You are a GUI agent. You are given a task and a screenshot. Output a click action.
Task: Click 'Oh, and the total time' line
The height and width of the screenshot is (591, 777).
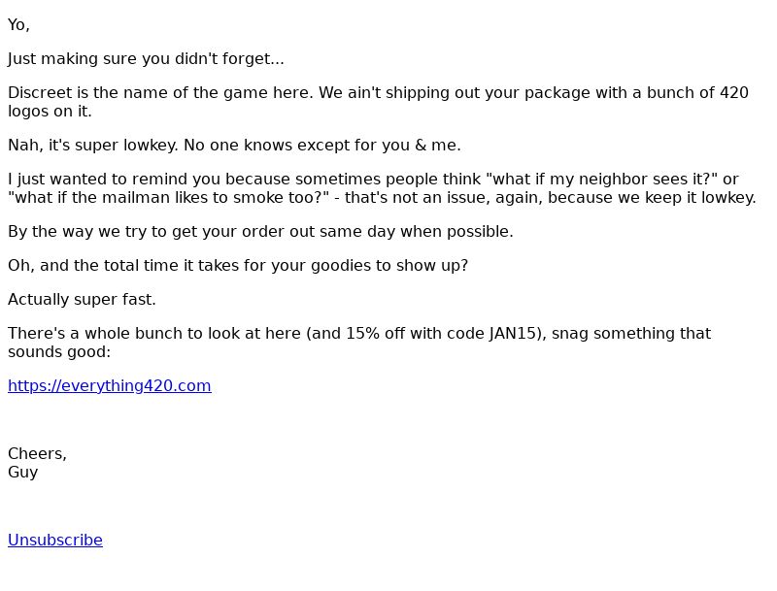click(x=238, y=265)
